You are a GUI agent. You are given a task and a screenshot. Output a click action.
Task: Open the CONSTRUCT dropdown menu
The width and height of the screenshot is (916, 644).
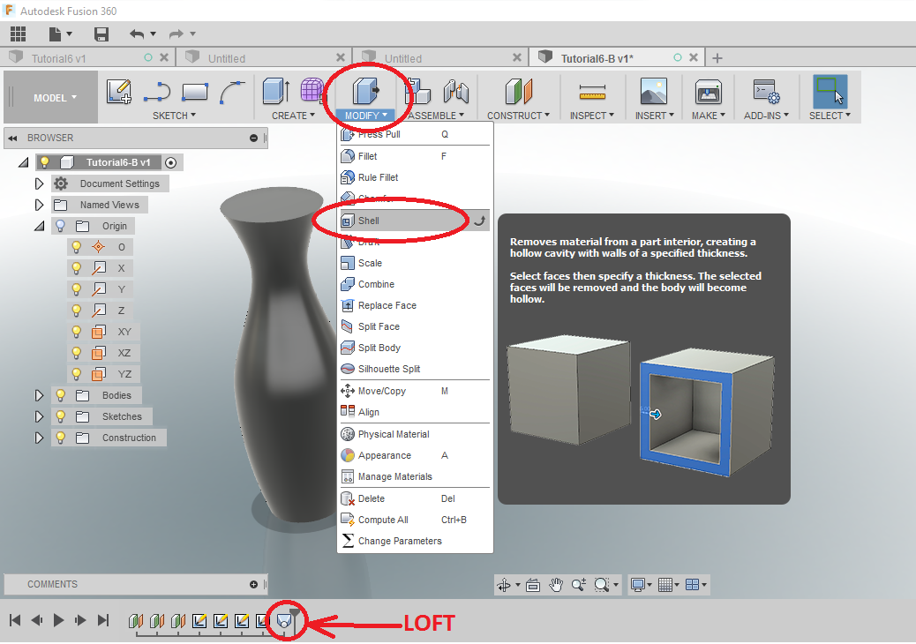coord(519,116)
